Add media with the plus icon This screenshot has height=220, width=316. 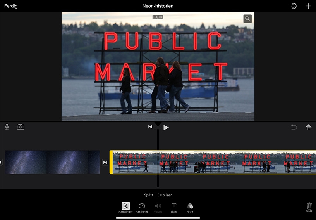click(x=308, y=6)
